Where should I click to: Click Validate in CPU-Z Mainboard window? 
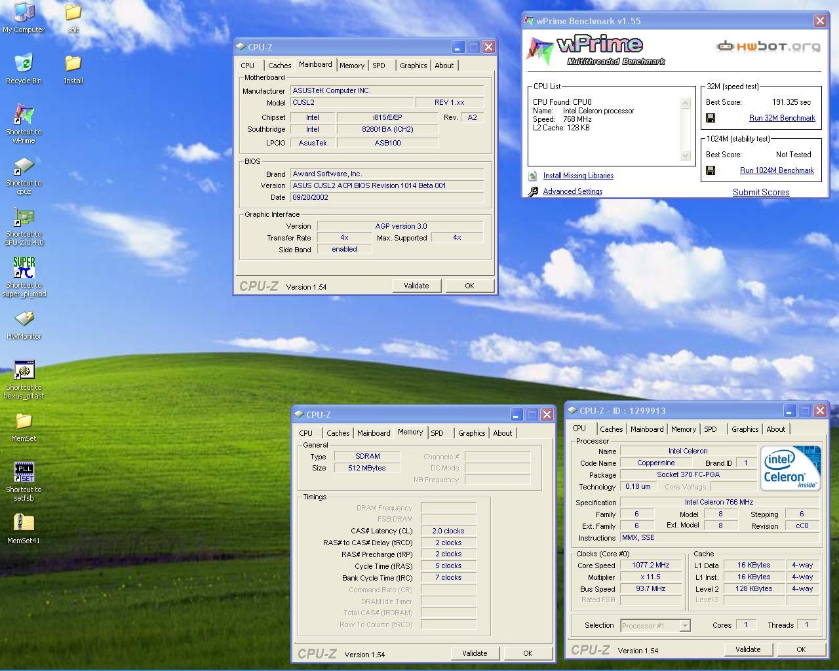416,286
